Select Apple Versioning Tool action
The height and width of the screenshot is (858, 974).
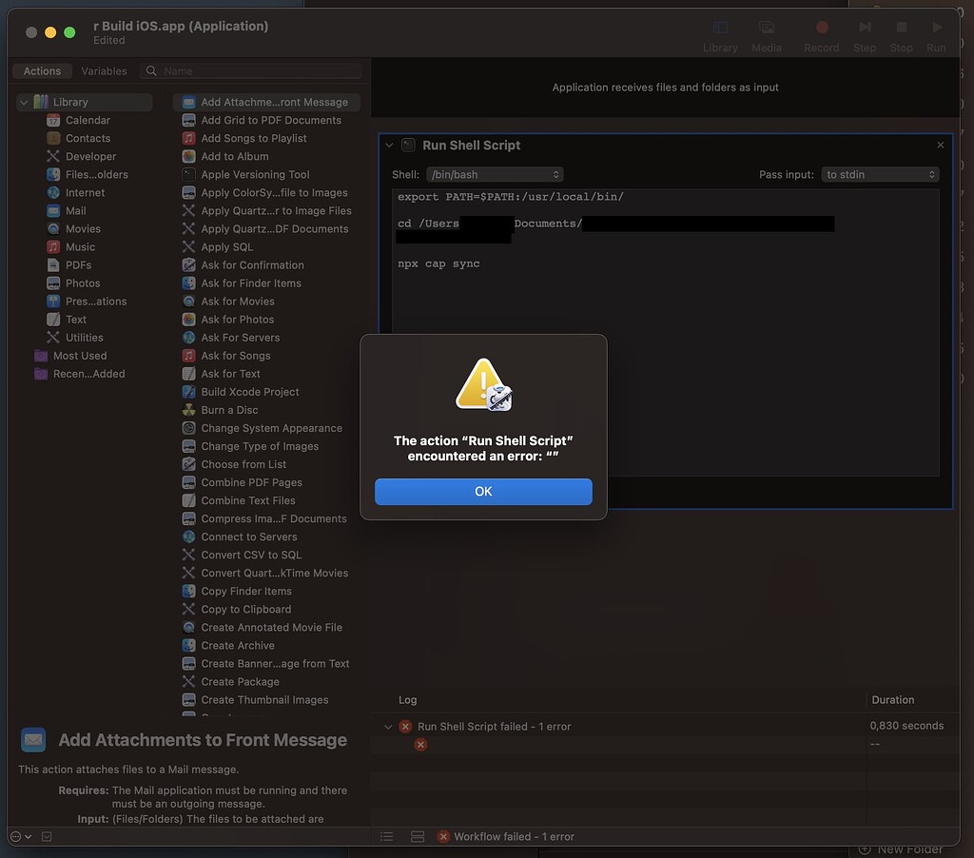pos(255,175)
